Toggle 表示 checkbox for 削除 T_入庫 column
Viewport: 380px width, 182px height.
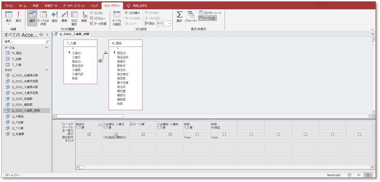[197, 134]
